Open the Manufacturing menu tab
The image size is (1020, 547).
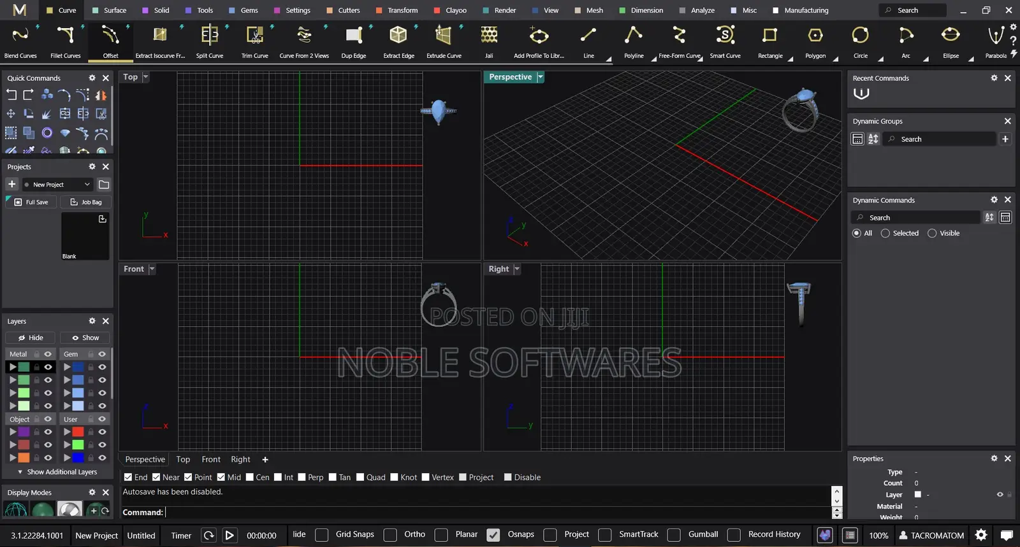click(x=801, y=10)
